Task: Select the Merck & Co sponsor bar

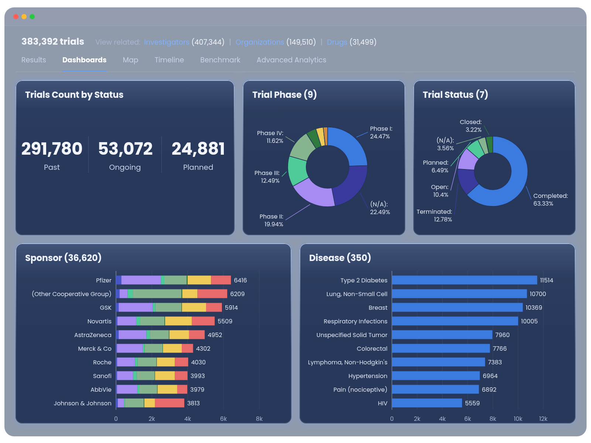Action: click(x=154, y=348)
